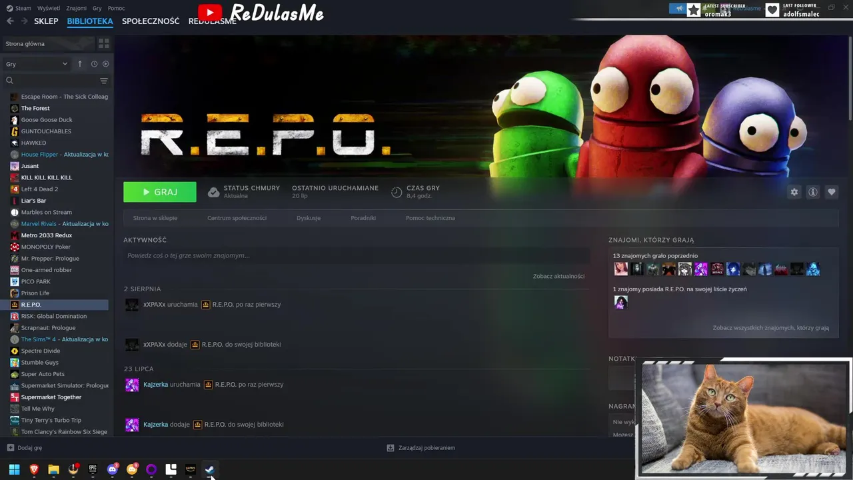Screen dimensions: 853x480
Task: Add R.E.P.O. to favorites via heart icon
Action: (832, 192)
